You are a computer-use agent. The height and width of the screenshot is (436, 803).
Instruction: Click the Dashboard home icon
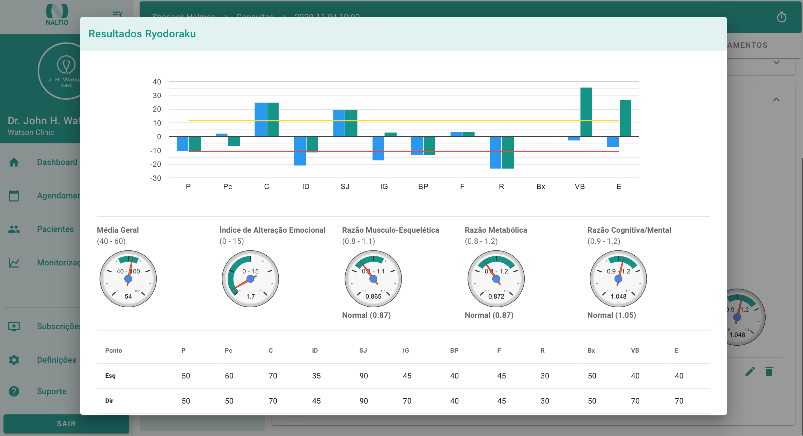pos(14,162)
